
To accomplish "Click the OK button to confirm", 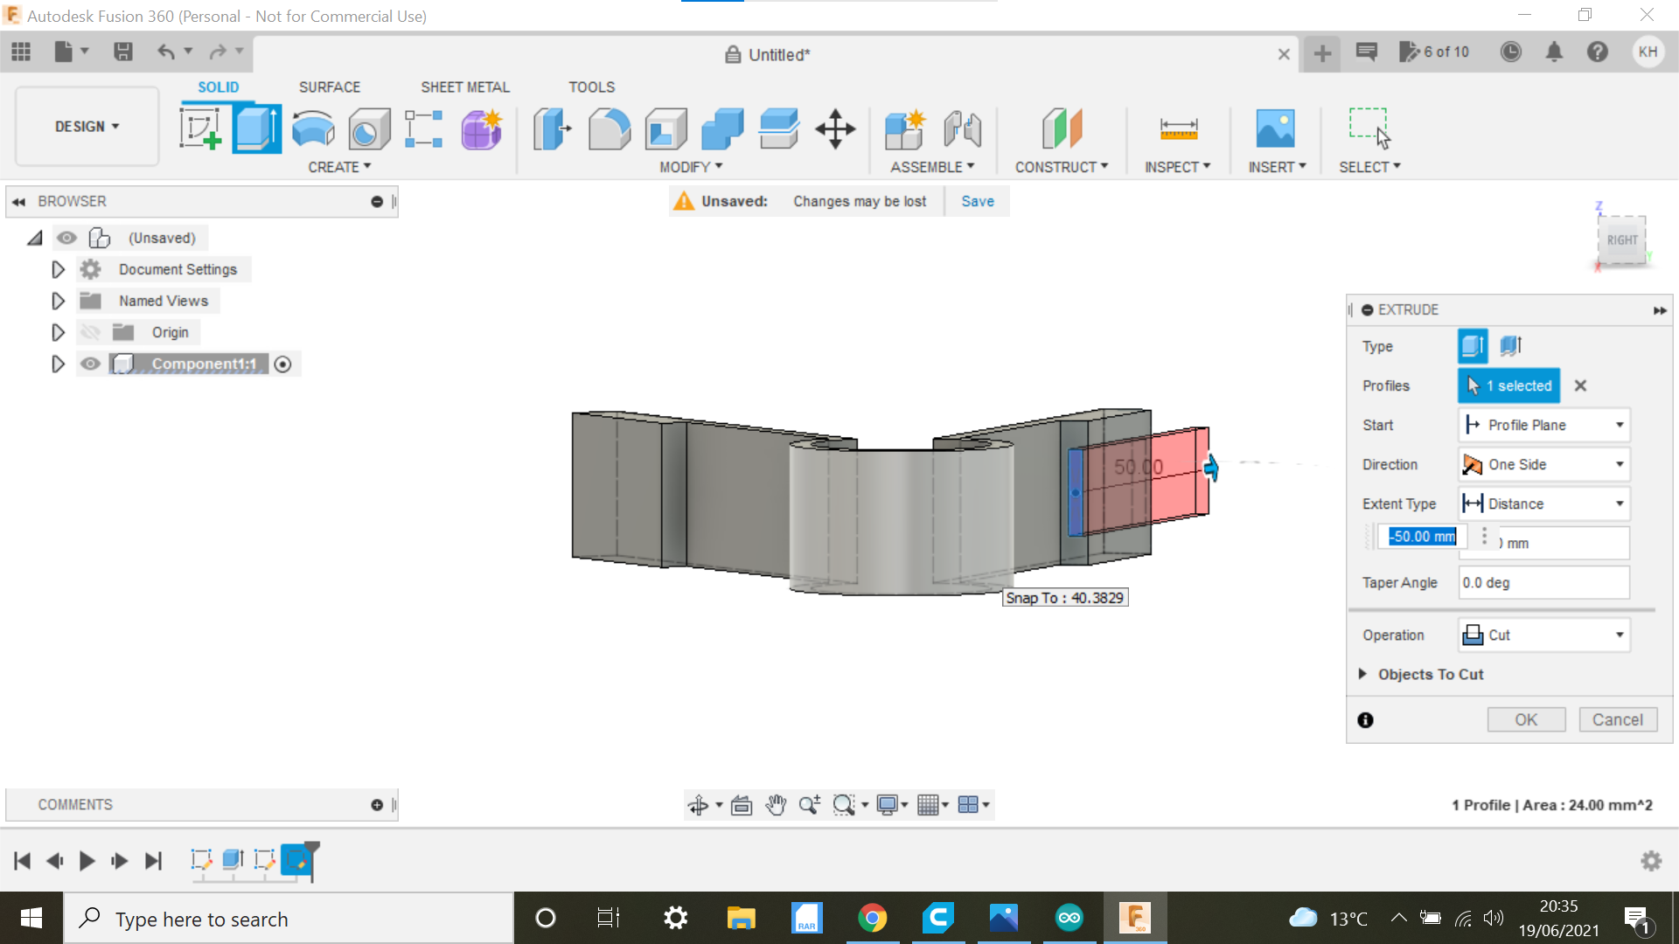I will click(x=1526, y=719).
